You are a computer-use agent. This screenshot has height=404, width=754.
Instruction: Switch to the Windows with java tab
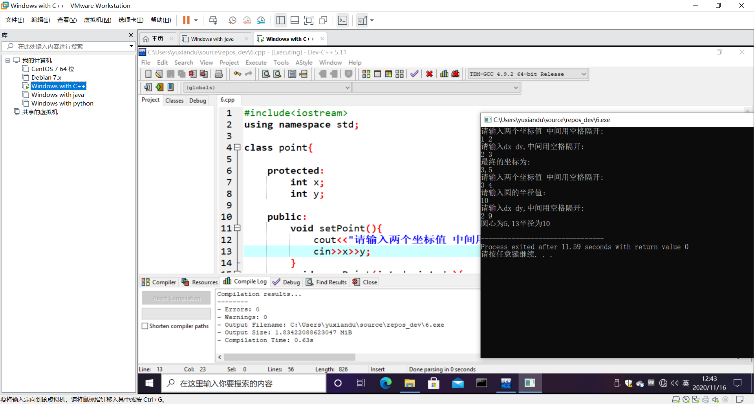pyautogui.click(x=215, y=39)
